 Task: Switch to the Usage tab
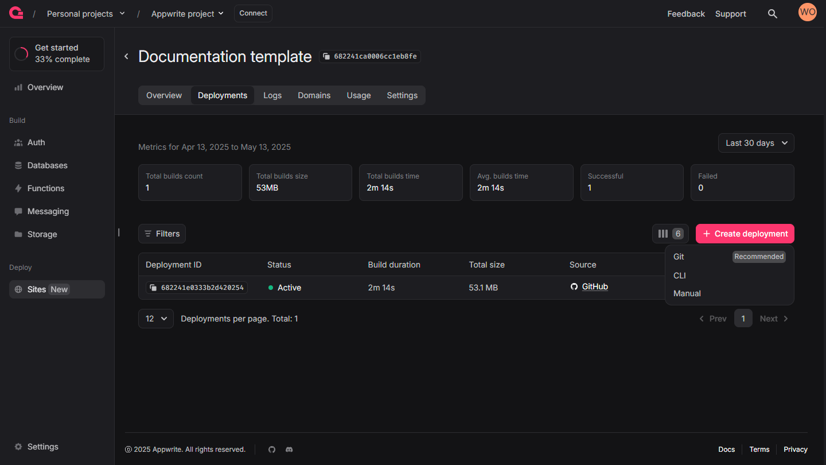359,95
